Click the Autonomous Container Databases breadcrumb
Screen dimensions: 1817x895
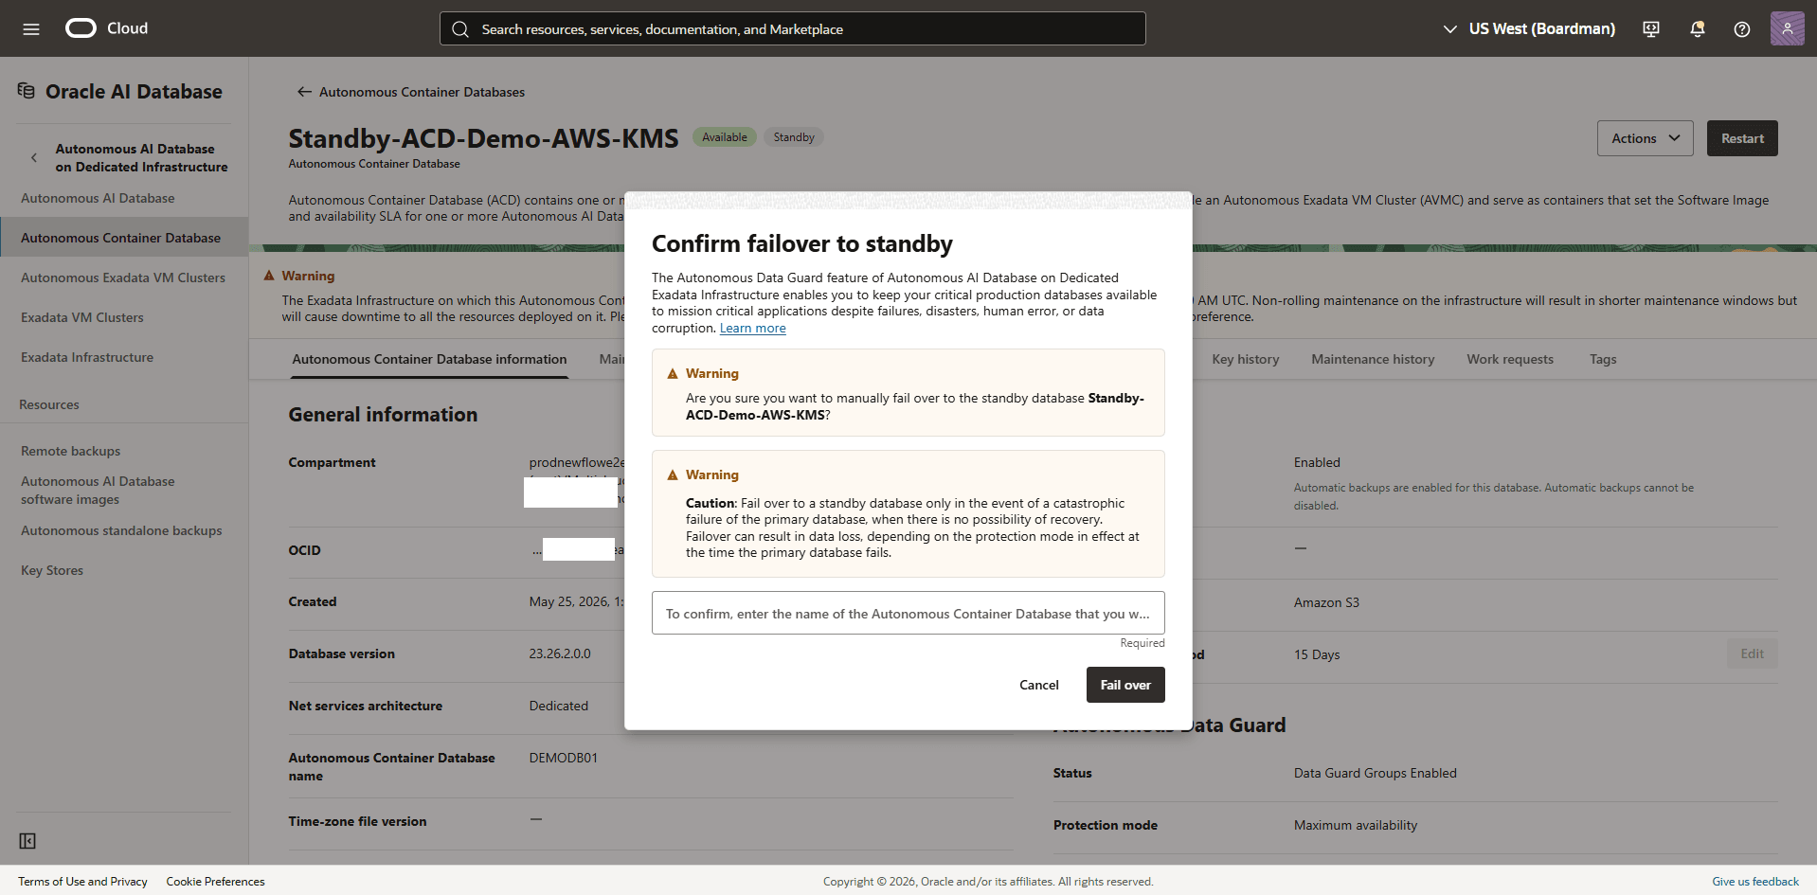[x=422, y=92]
